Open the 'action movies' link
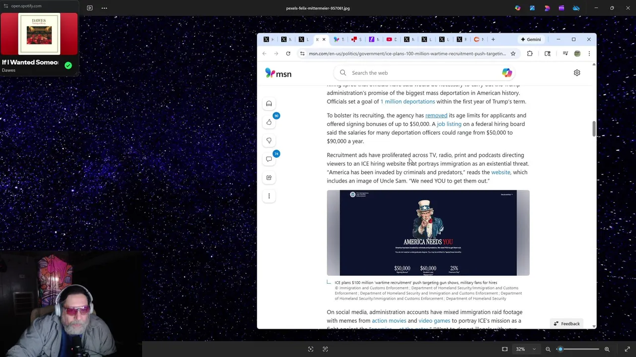Viewport: 636px width, 357px height. [x=389, y=321]
